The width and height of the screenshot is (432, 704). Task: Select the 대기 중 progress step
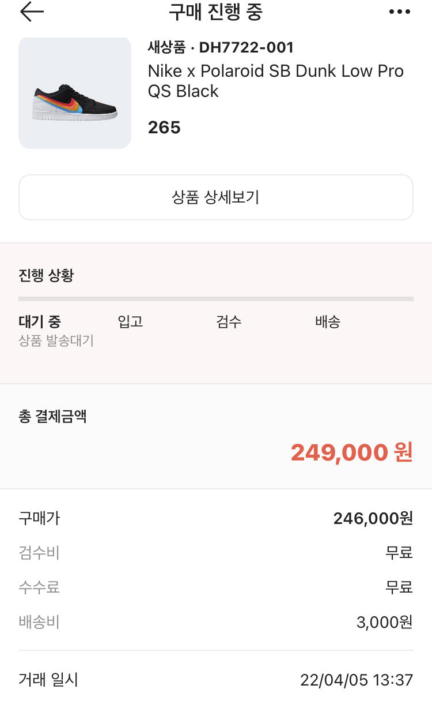[40, 321]
